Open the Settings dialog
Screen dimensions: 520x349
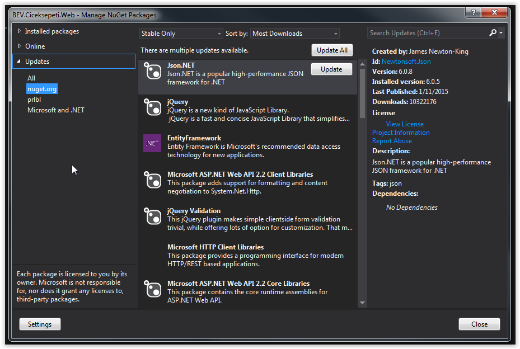pos(40,324)
